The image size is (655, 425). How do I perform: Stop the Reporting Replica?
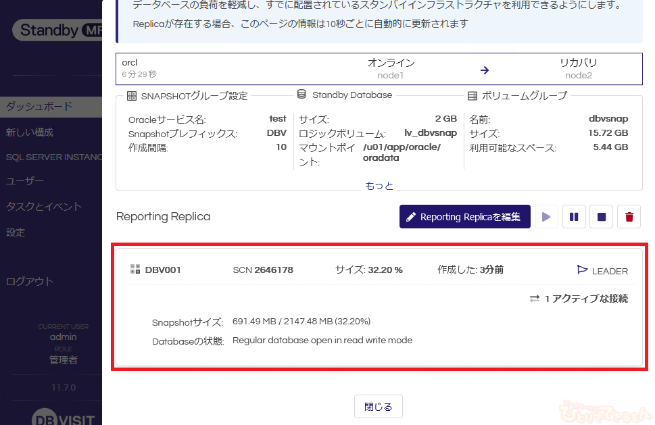point(602,217)
